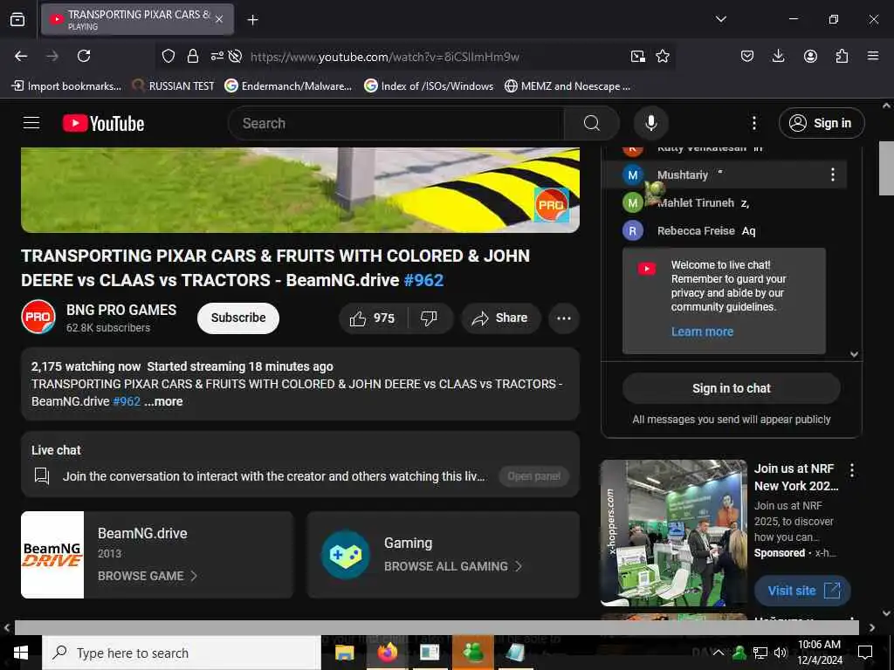
Task: Go back with browser back arrow
Action: pos(21,56)
